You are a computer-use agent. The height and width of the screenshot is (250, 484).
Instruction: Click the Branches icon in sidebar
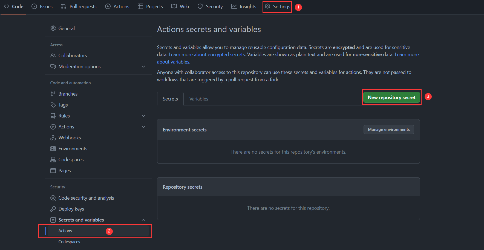(53, 94)
